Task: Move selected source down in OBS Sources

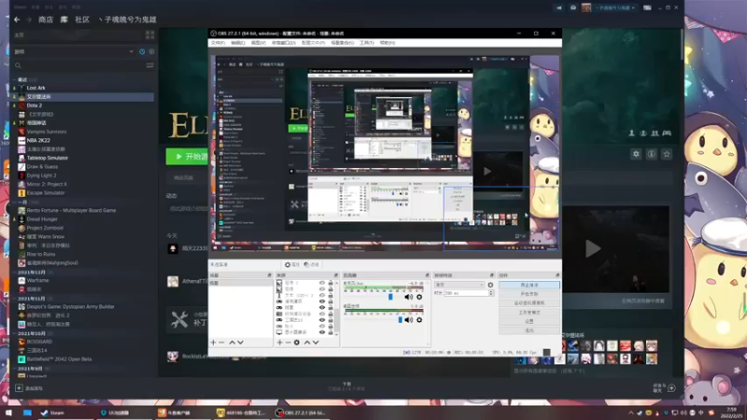Action: [316, 343]
